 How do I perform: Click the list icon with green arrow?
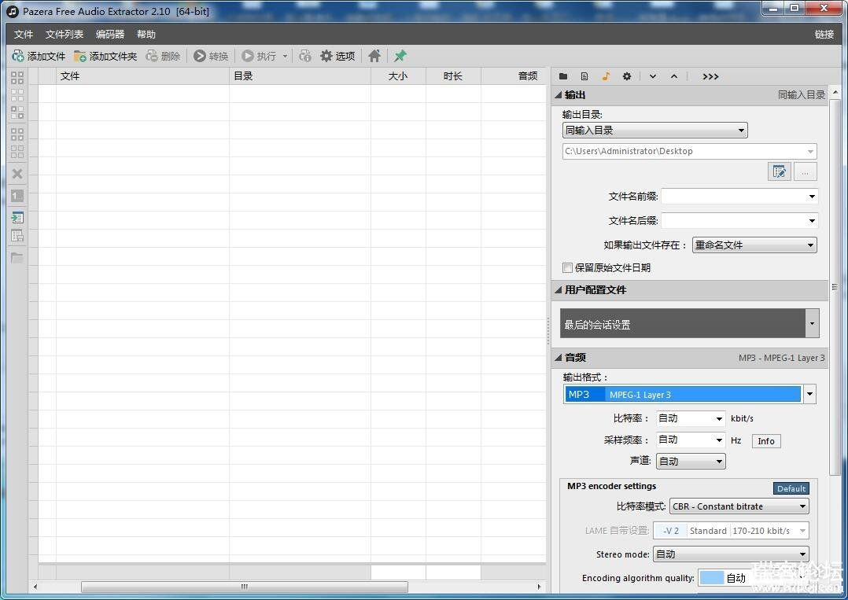pyautogui.click(x=17, y=218)
